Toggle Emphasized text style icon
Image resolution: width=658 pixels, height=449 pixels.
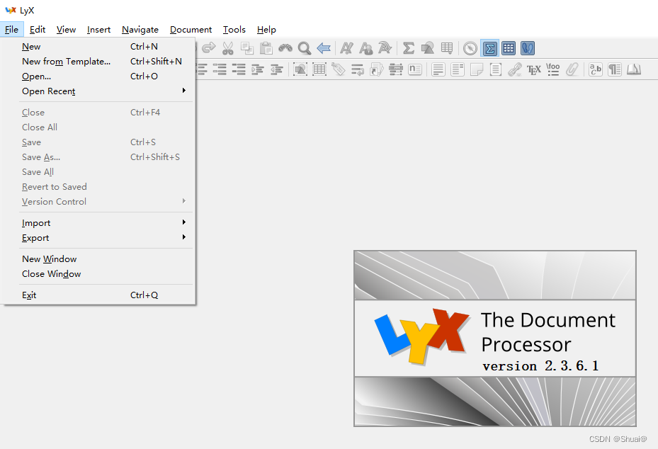346,48
